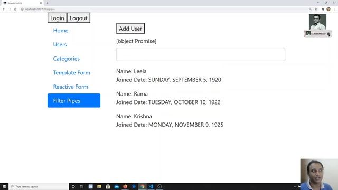Click the Logout button
The width and height of the screenshot is (338, 190).
click(x=79, y=18)
